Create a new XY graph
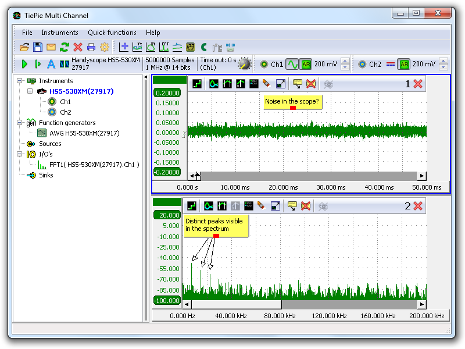This screenshot has height=349, width=465. 151,47
